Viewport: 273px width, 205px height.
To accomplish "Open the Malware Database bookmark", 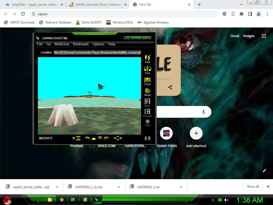I will [55, 22].
